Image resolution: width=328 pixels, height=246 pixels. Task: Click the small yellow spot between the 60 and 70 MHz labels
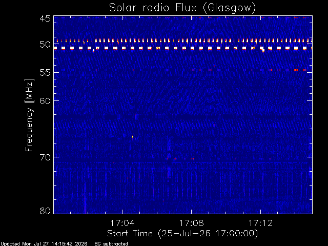point(133,137)
